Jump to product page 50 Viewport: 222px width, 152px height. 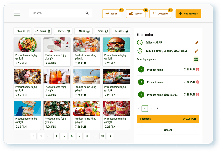[102, 136]
